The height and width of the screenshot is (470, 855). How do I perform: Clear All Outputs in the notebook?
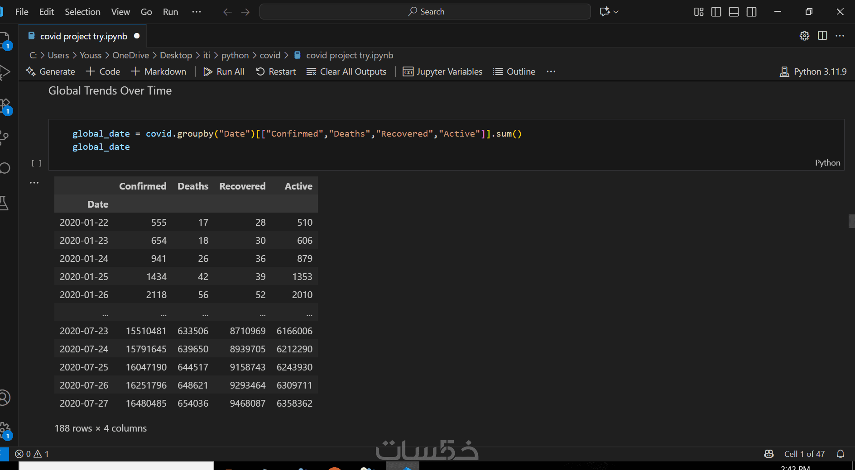pos(346,71)
